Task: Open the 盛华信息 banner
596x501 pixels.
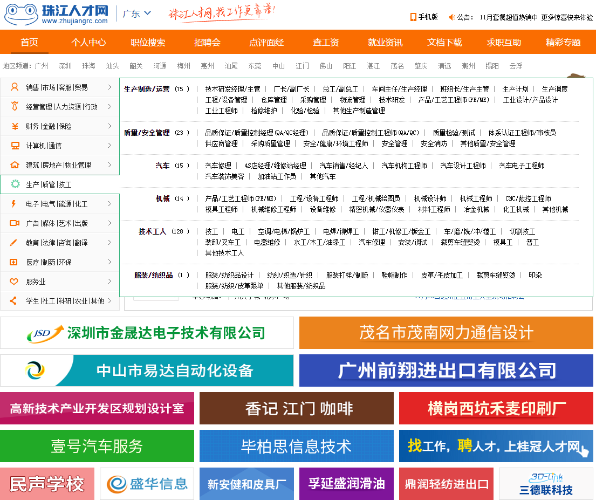Action: [147, 484]
